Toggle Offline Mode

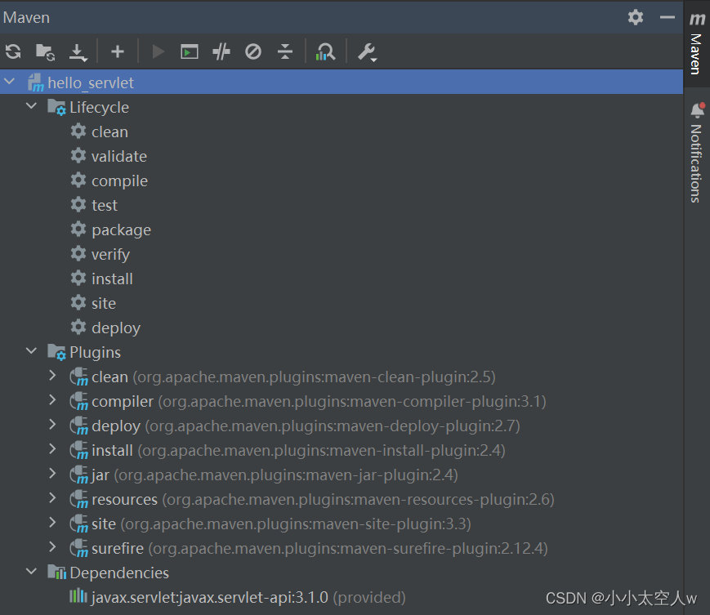pyautogui.click(x=252, y=51)
